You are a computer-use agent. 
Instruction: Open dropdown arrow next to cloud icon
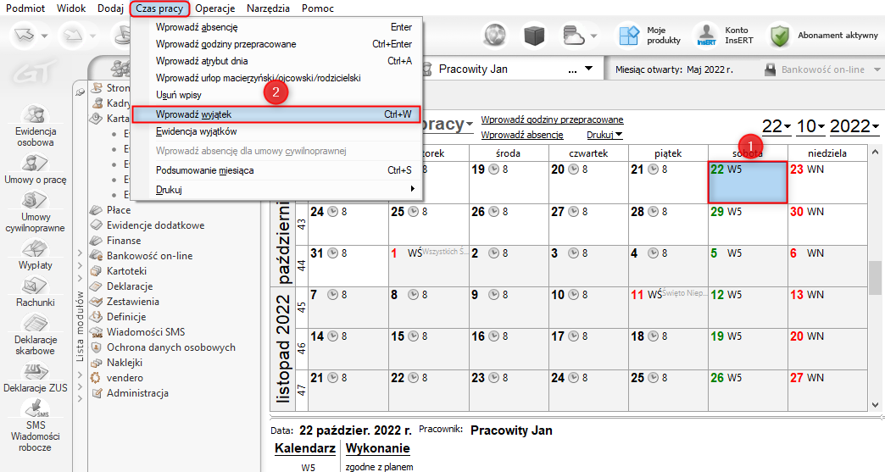click(x=593, y=36)
